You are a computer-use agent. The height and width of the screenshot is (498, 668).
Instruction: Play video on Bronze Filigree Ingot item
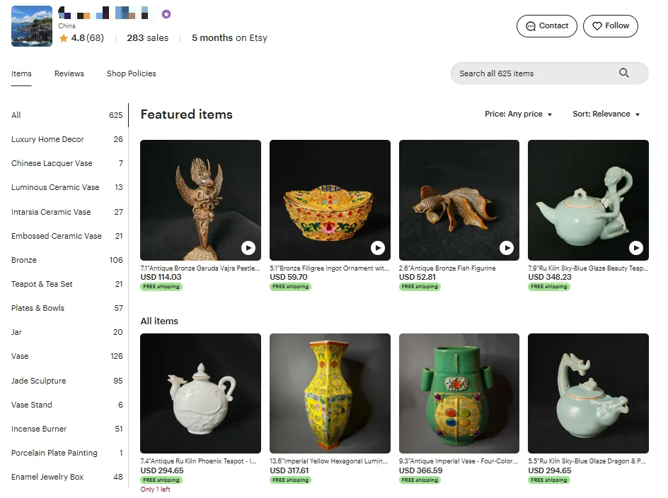[378, 248]
